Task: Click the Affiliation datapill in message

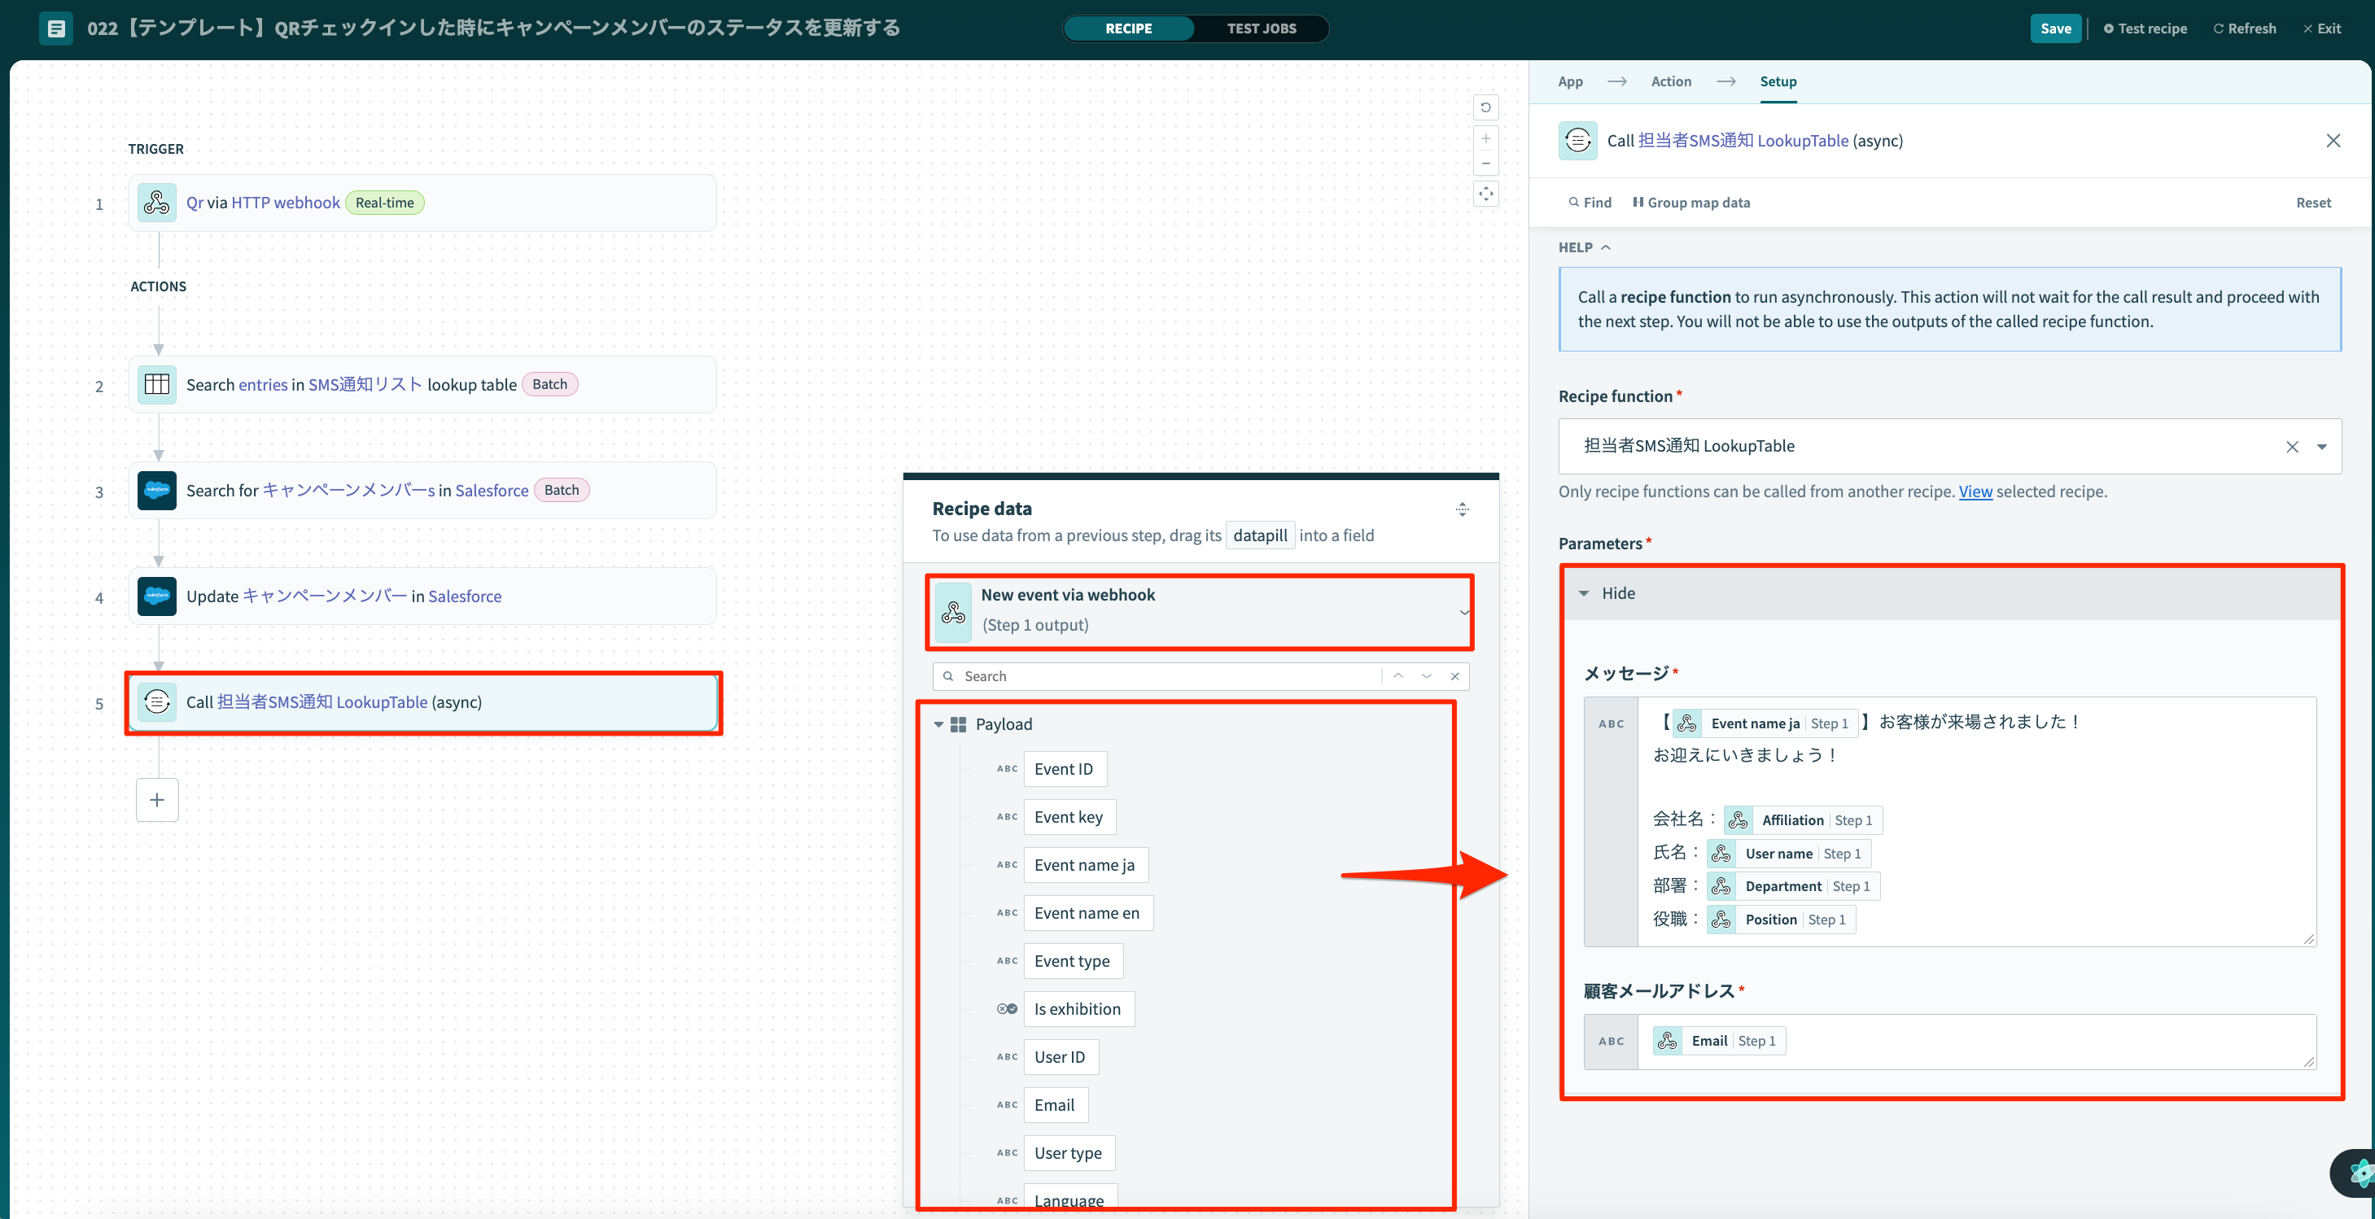Action: 1803,819
